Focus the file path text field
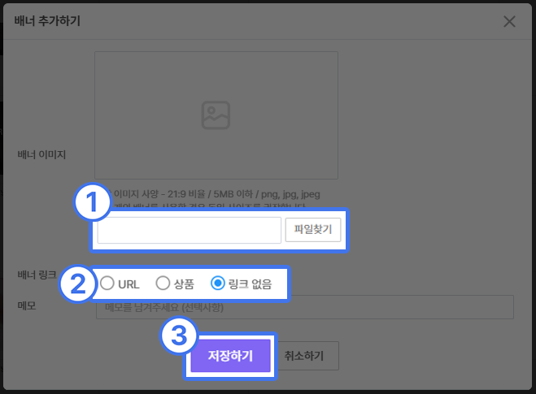The height and width of the screenshot is (394, 536). pos(189,230)
